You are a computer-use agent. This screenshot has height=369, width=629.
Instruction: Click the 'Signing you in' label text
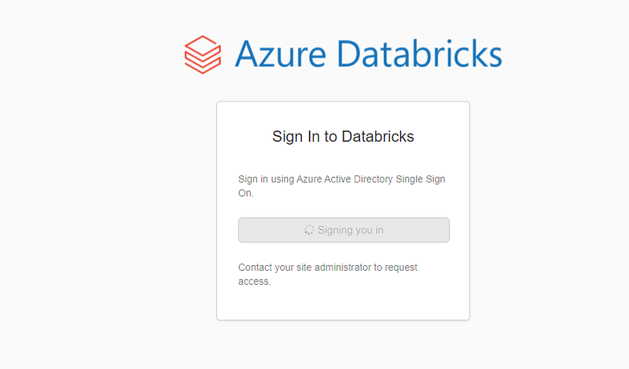point(351,231)
